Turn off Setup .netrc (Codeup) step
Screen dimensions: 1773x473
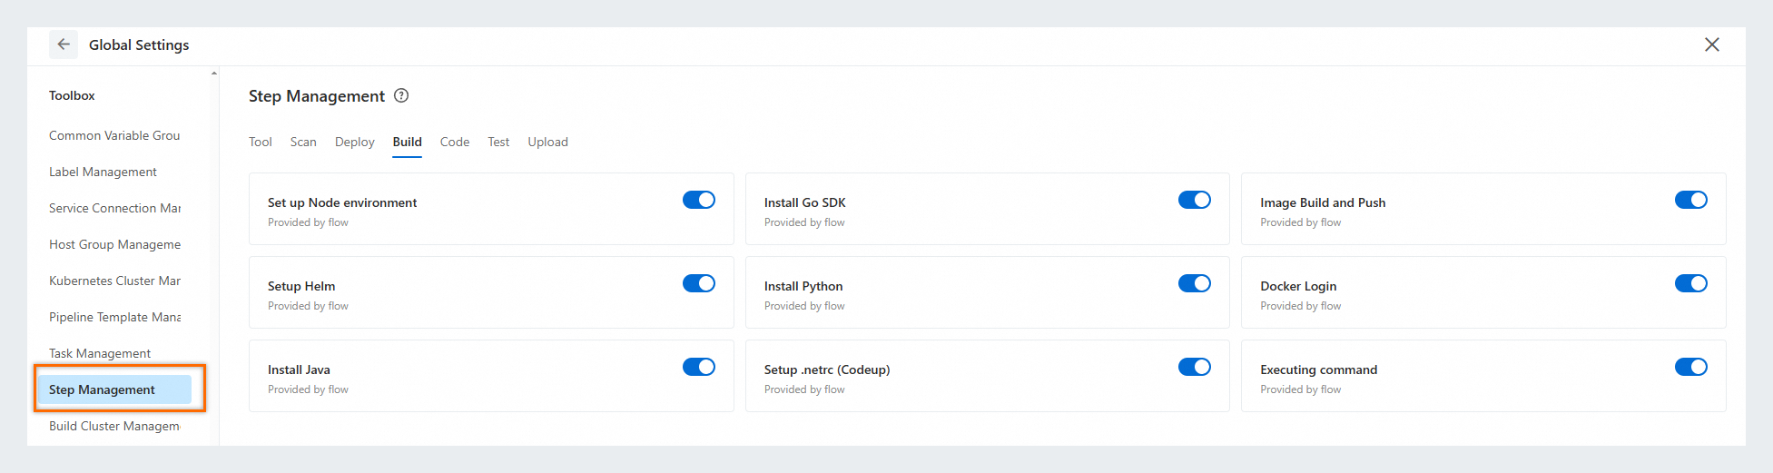click(1194, 367)
